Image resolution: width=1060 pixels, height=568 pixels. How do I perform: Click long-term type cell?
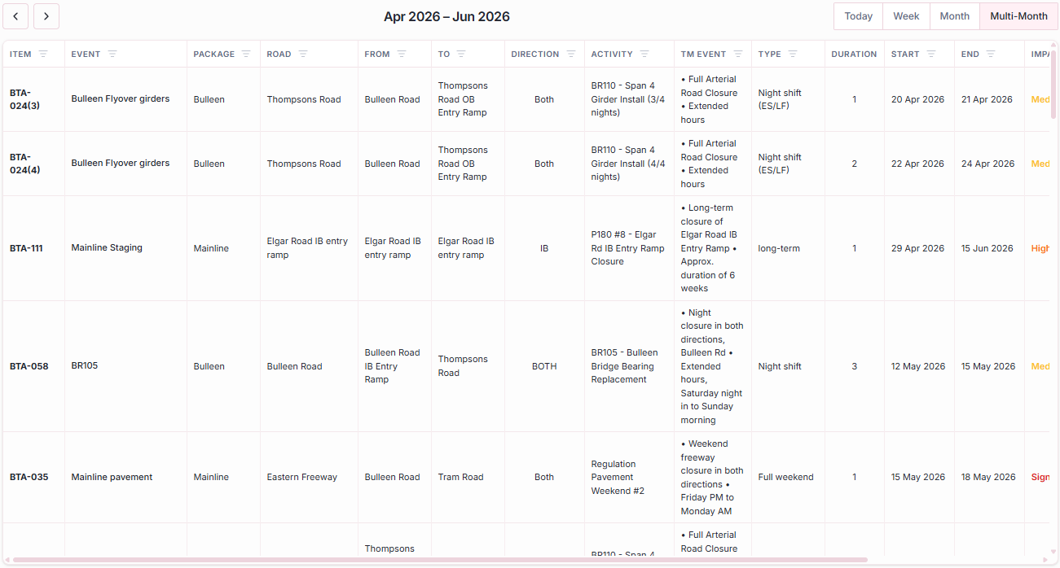pyautogui.click(x=778, y=248)
